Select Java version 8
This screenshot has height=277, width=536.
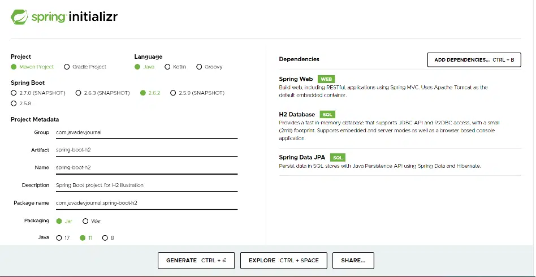[105, 237]
